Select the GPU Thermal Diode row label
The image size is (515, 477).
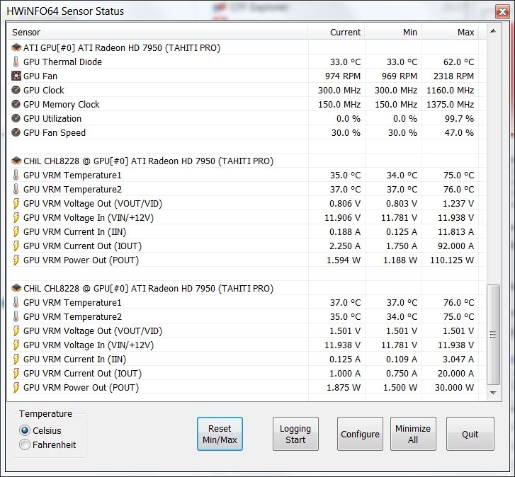coord(62,62)
